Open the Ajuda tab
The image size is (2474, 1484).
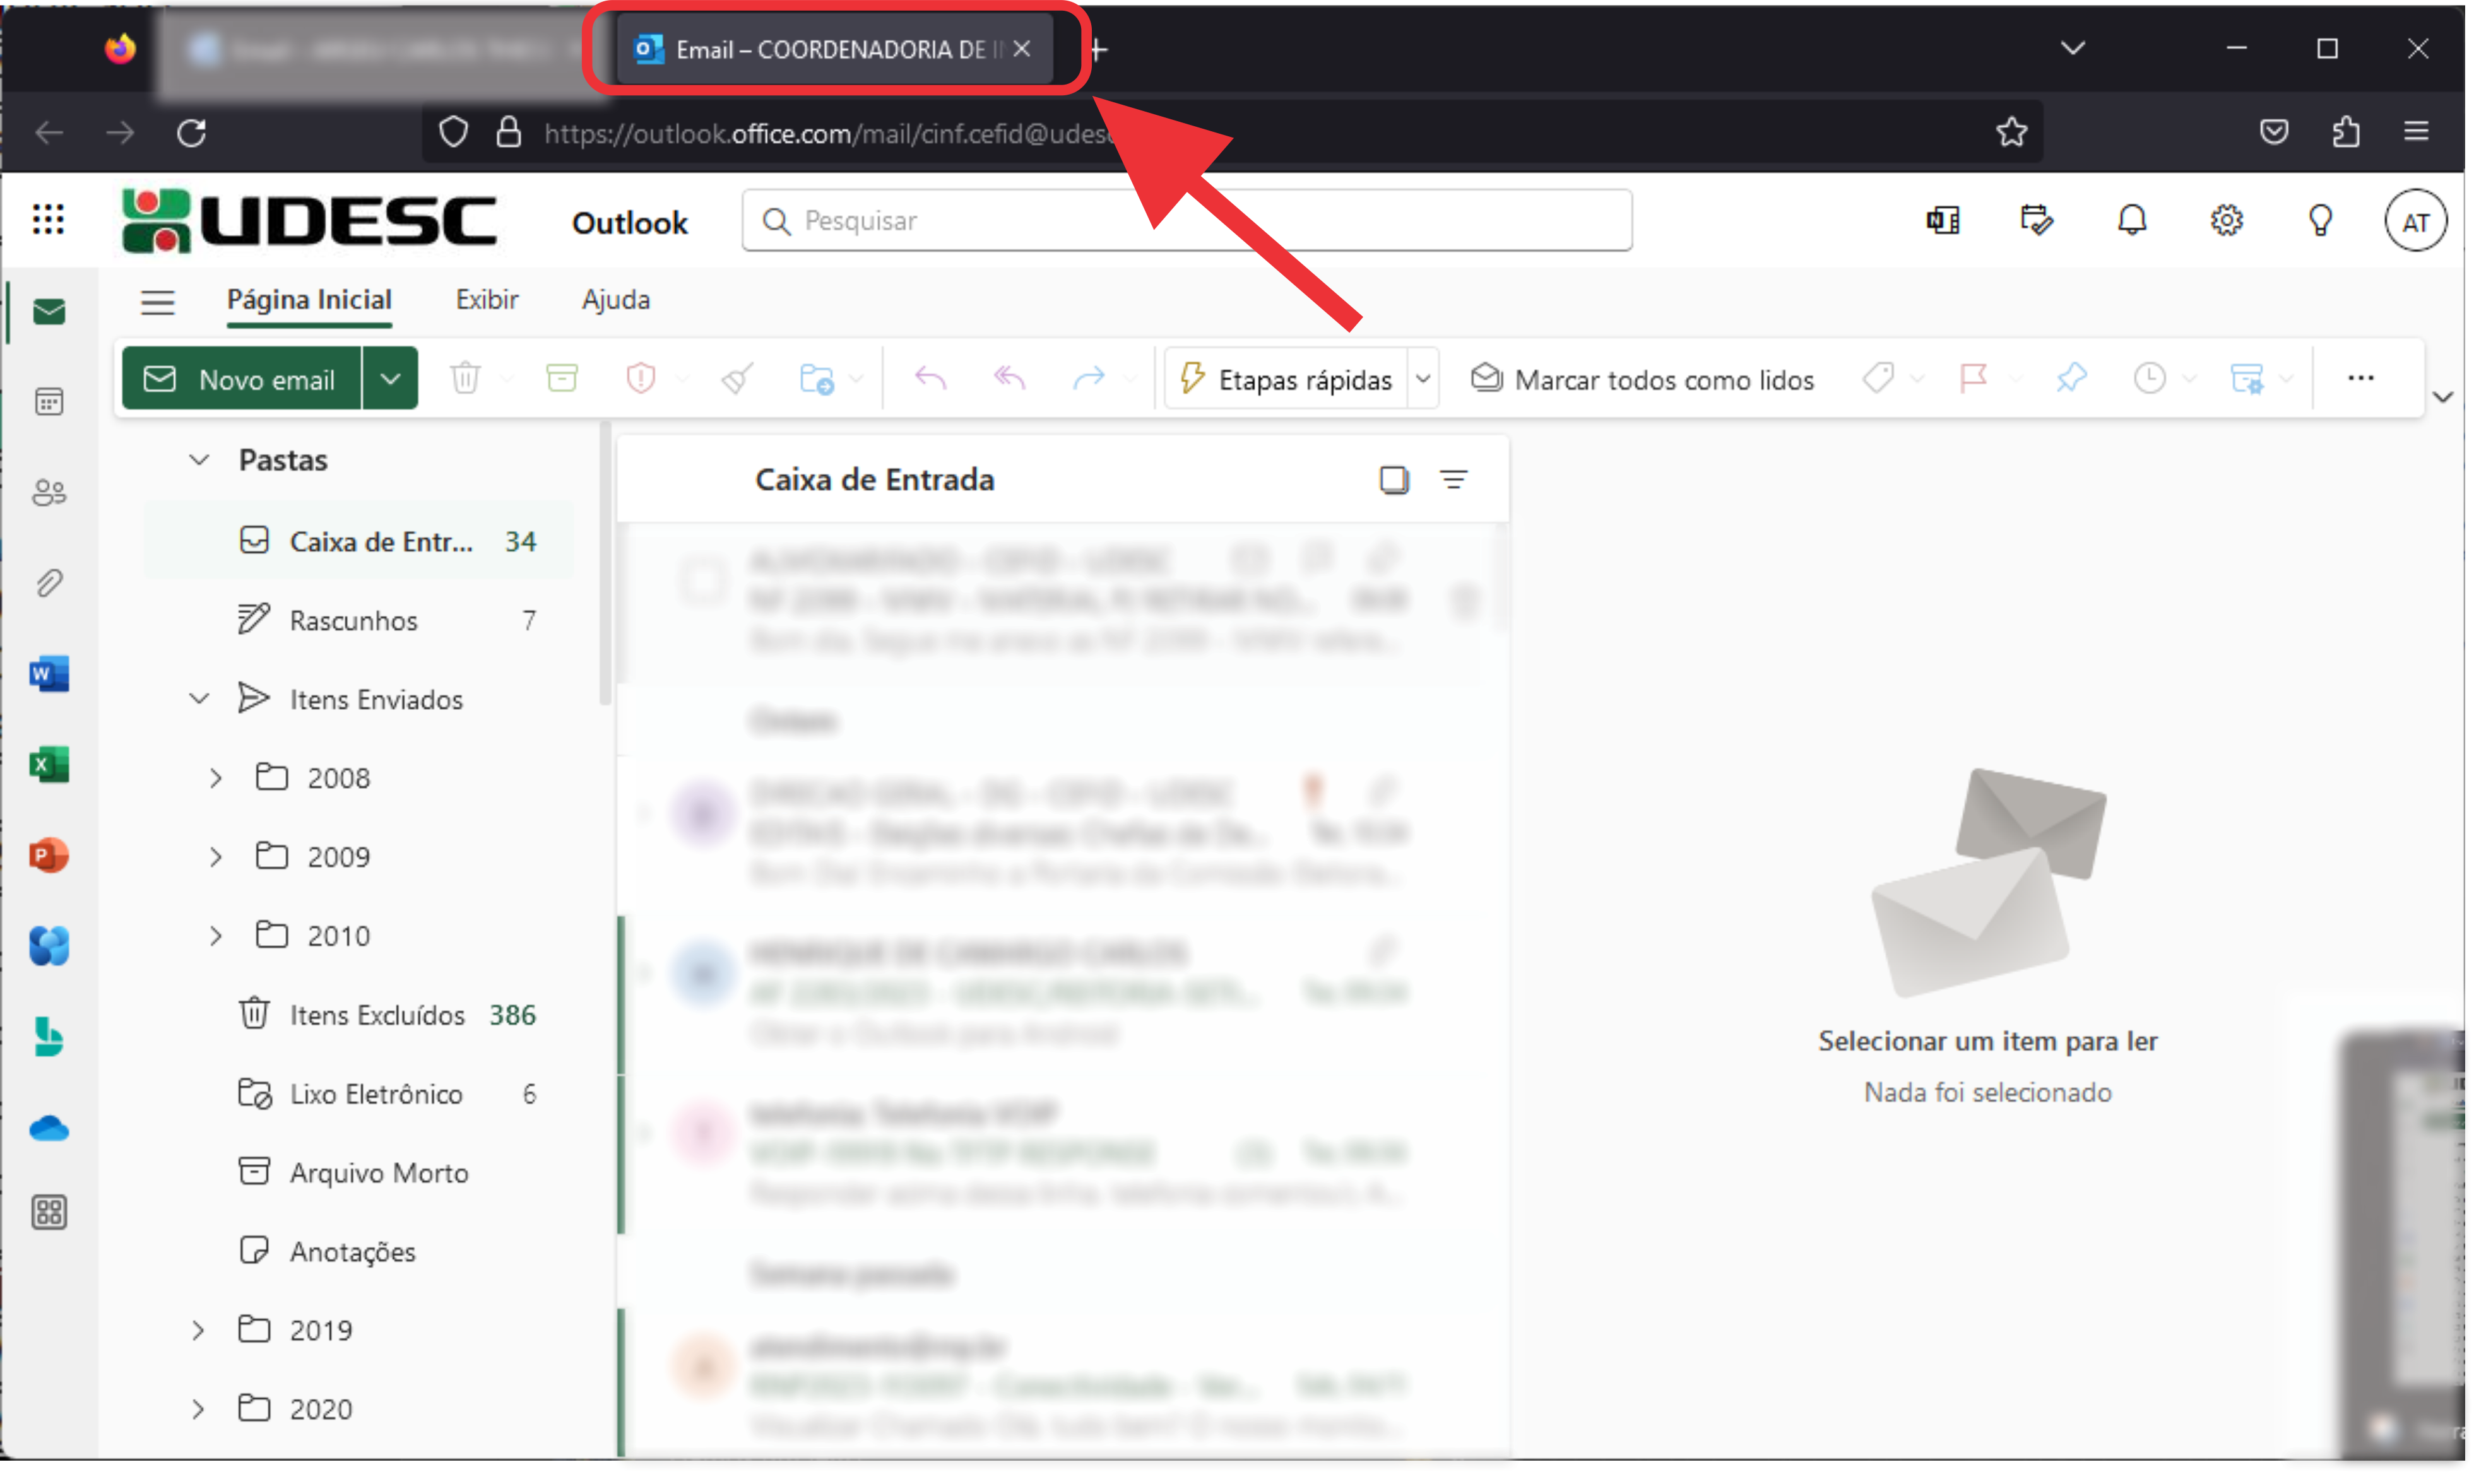pyautogui.click(x=615, y=300)
